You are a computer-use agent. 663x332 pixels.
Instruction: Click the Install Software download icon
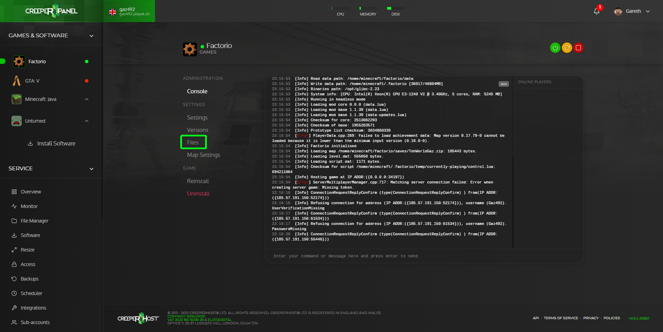(x=30, y=143)
